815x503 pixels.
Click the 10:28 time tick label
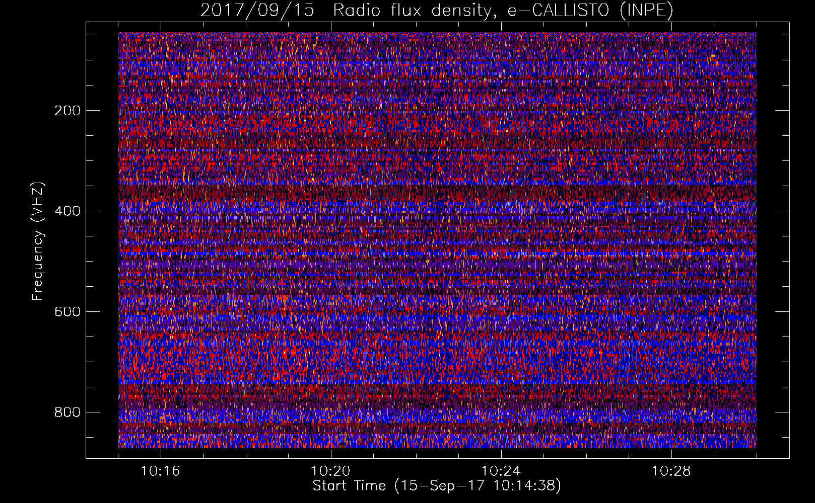671,471
